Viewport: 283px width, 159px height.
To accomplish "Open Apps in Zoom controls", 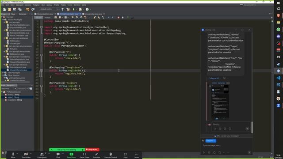I will pos(125,155).
